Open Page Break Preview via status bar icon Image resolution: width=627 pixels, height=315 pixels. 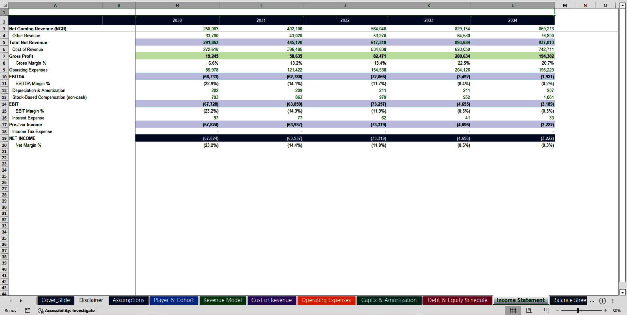coord(545,310)
